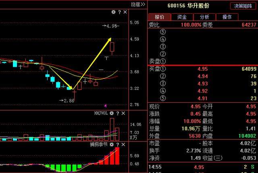Switch to the 分析 tab

[x=204, y=17]
